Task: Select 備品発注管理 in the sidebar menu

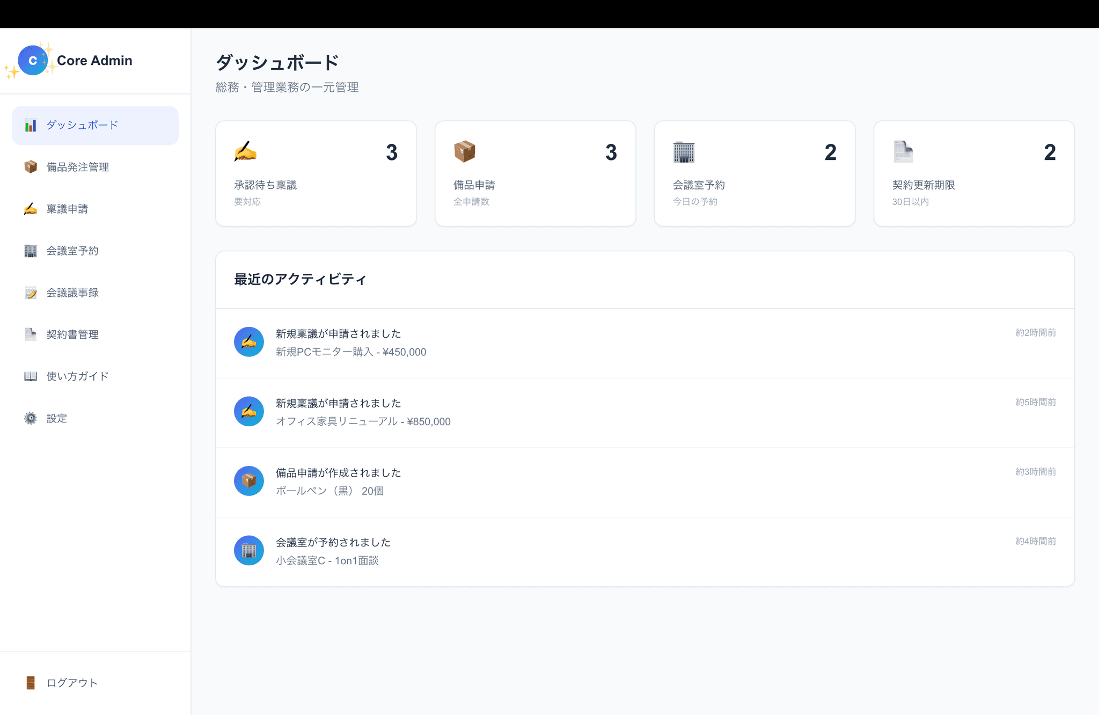Action: (x=77, y=167)
